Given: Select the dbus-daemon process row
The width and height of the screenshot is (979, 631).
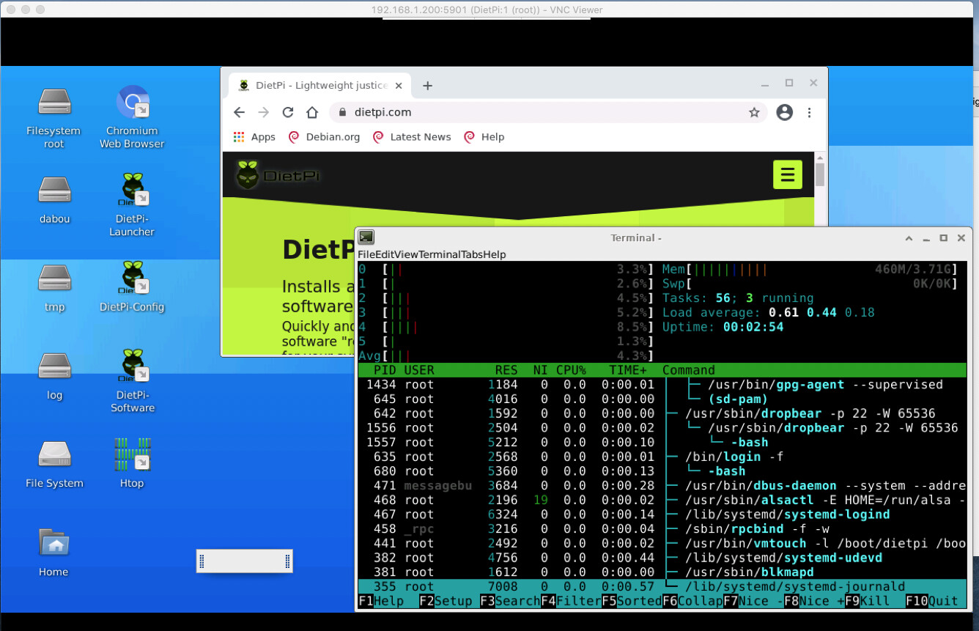Looking at the screenshot, I should tap(662, 485).
